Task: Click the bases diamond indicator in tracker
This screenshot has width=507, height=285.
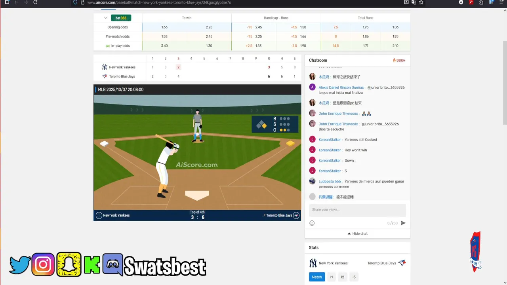Action: pyautogui.click(x=261, y=125)
